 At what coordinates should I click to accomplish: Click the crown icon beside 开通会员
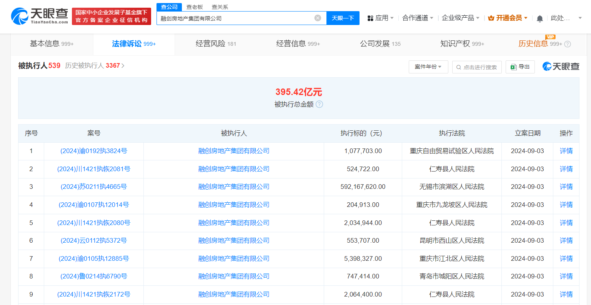(490, 18)
